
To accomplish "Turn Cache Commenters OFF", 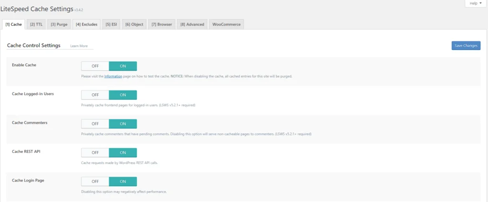I will [95, 124].
